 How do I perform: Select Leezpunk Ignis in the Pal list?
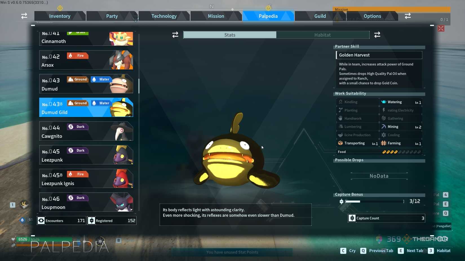click(x=86, y=179)
